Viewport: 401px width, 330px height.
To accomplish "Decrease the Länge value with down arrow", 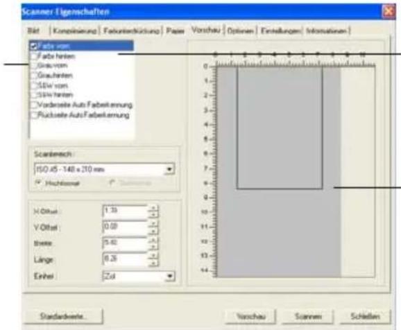I will 153,262.
